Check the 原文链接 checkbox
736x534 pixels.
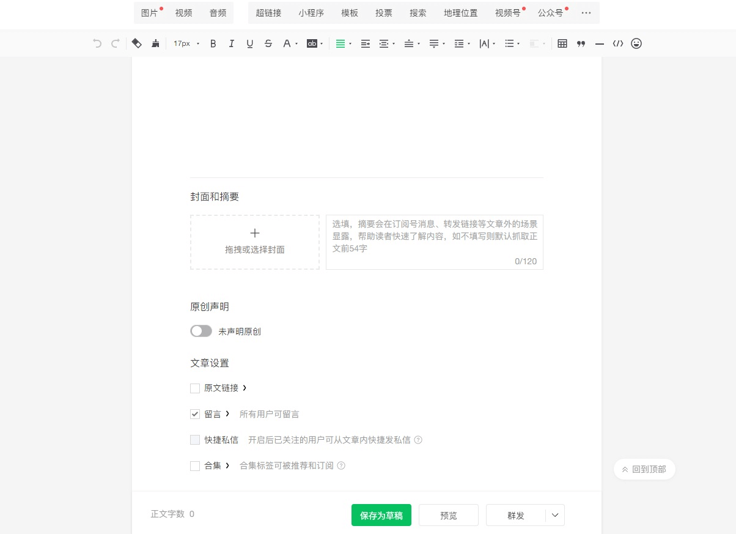coord(195,388)
